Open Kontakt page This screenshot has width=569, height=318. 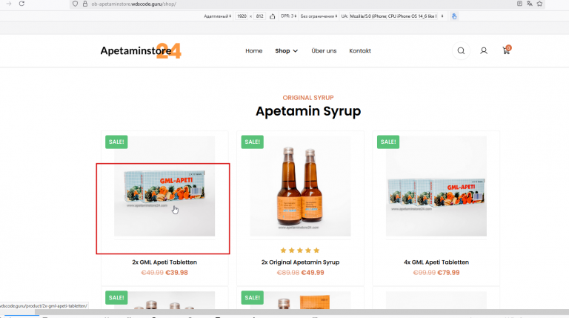[360, 51]
